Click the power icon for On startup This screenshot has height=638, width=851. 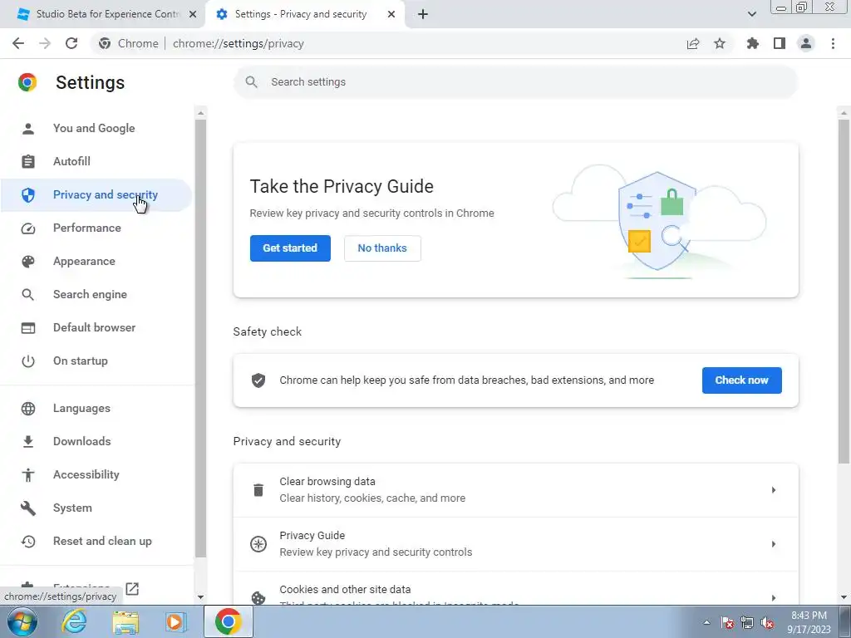[x=28, y=361]
